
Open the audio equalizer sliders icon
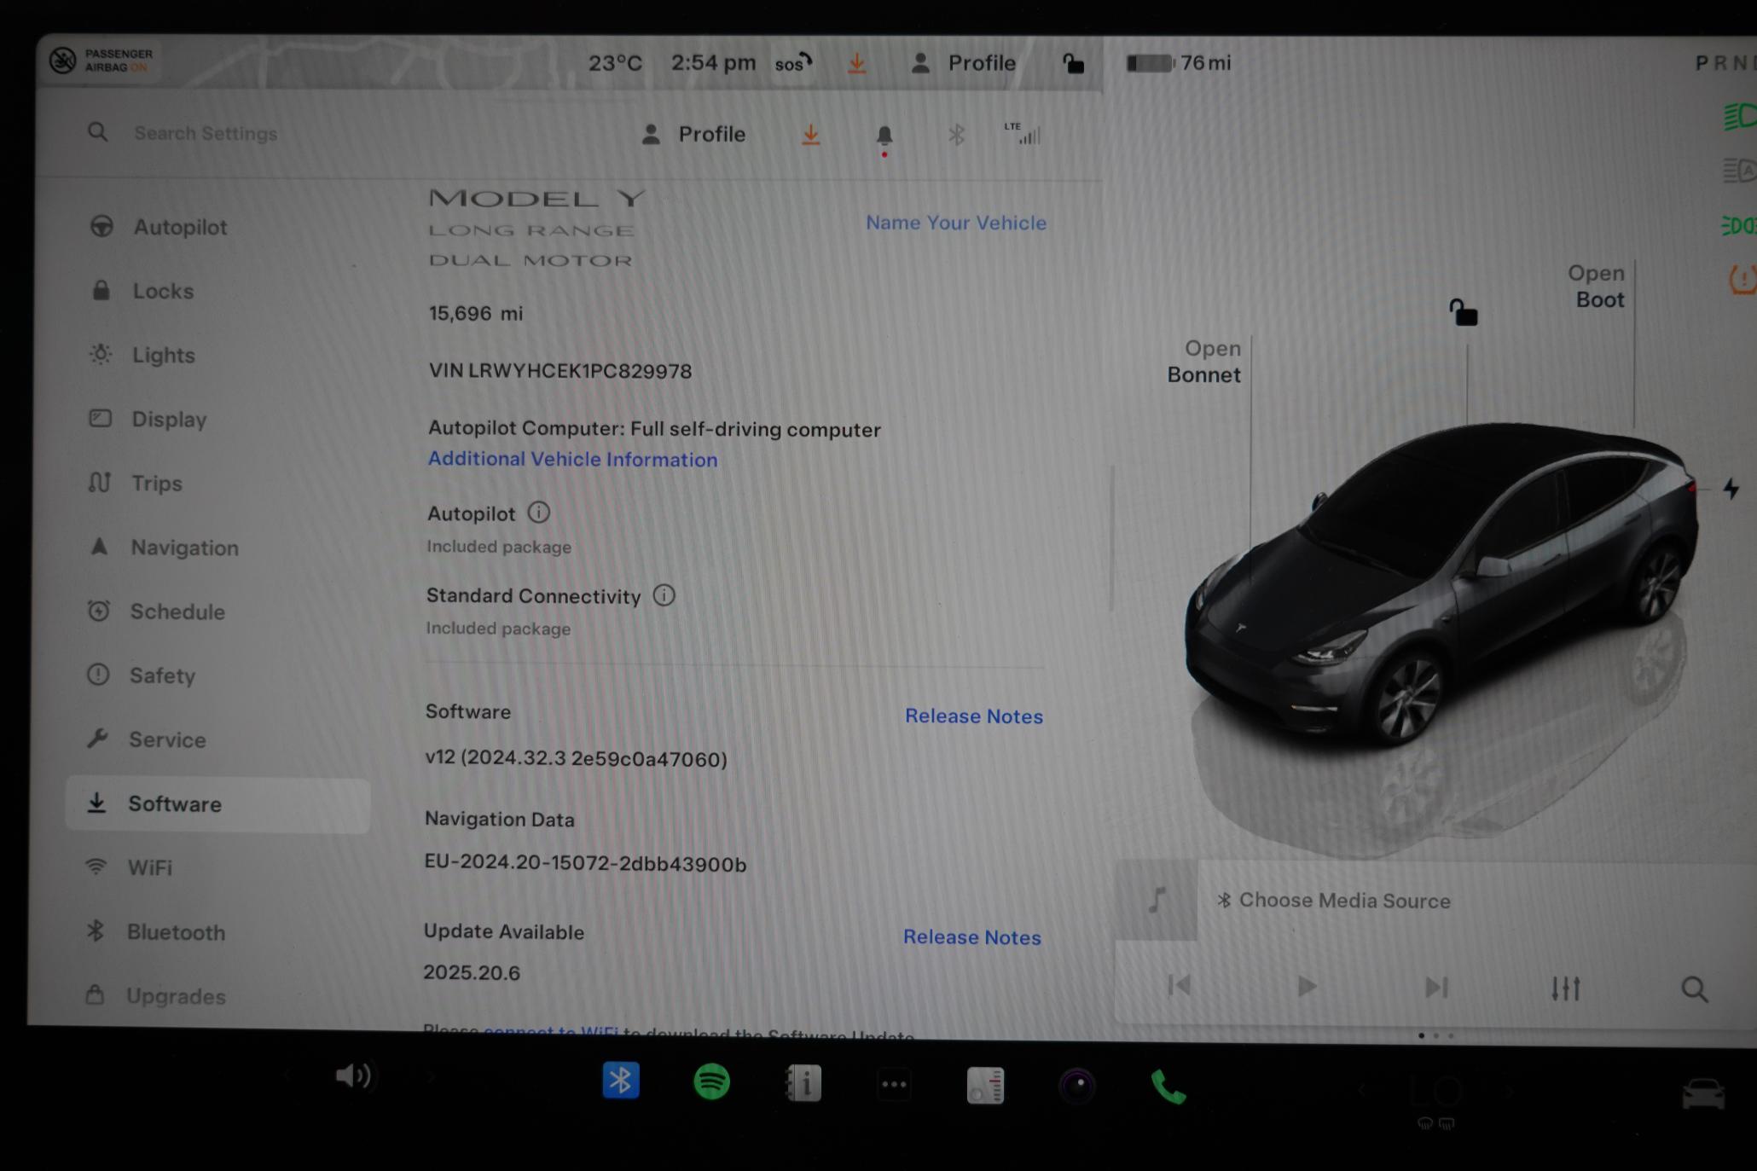point(1565,988)
